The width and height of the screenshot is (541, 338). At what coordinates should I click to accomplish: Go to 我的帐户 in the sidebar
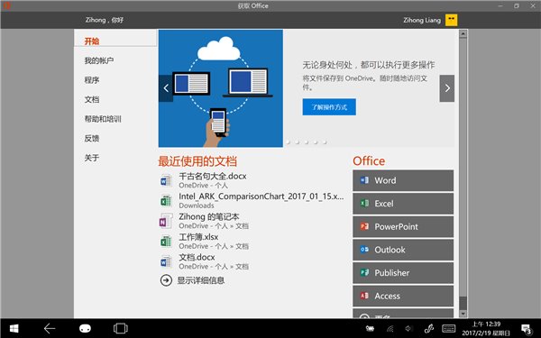click(x=99, y=60)
